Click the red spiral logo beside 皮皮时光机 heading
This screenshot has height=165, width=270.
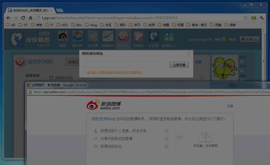[20, 61]
